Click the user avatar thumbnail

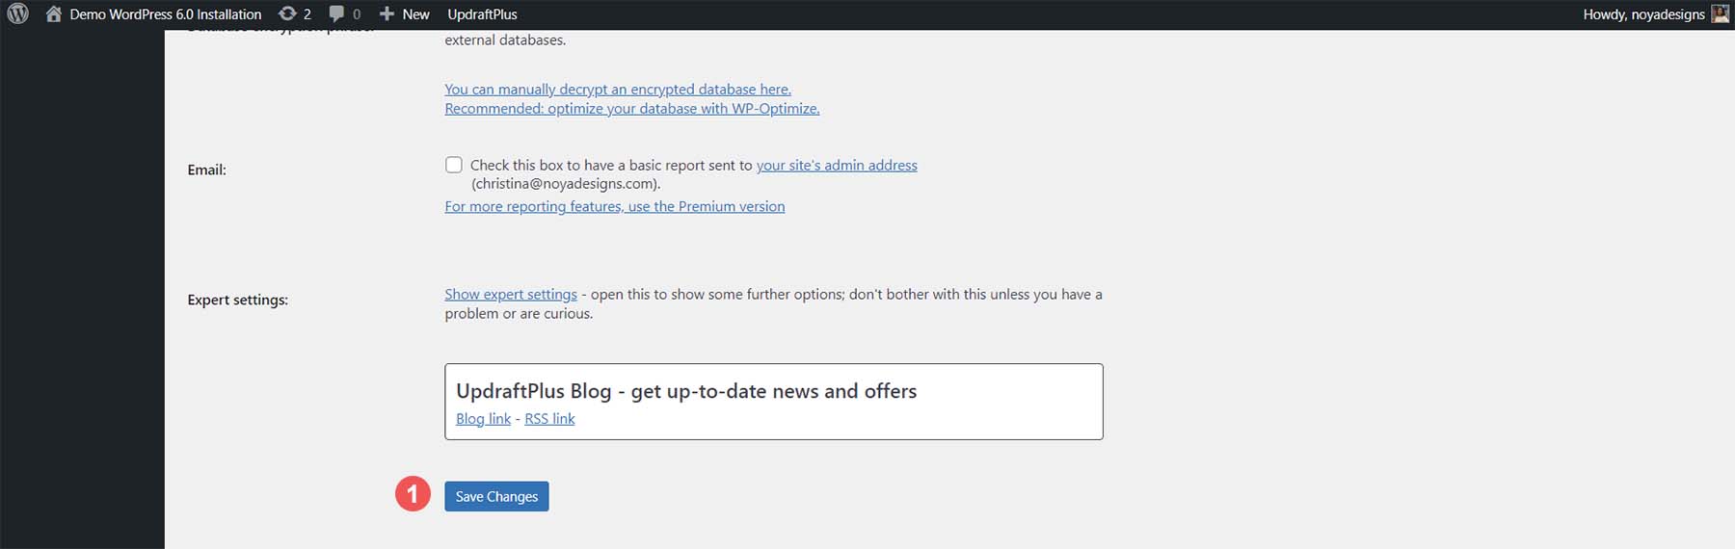point(1720,14)
